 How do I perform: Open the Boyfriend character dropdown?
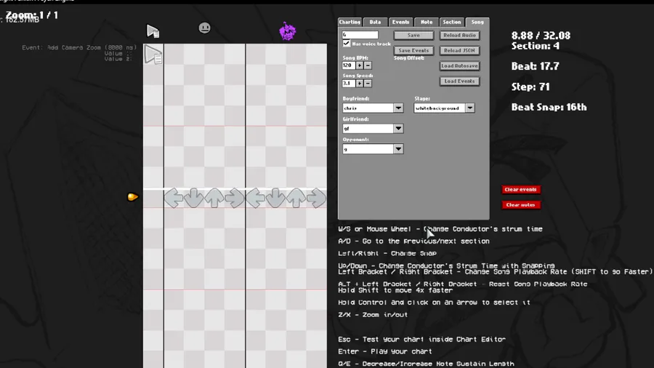point(398,108)
